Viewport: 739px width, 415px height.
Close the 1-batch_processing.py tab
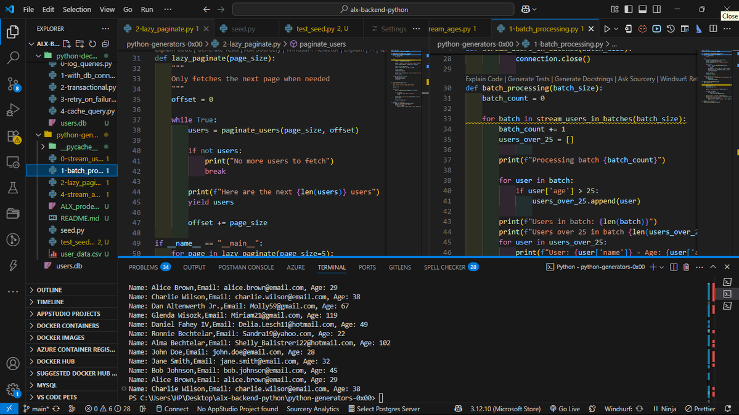click(591, 29)
